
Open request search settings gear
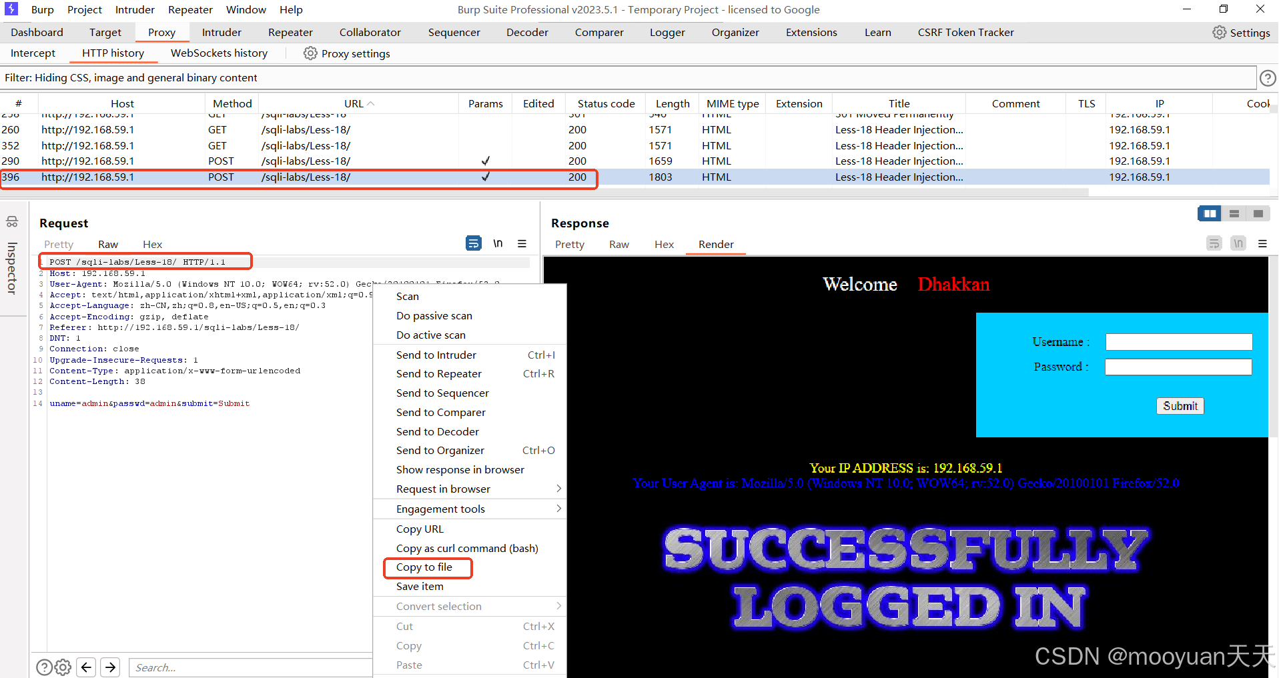click(x=63, y=667)
